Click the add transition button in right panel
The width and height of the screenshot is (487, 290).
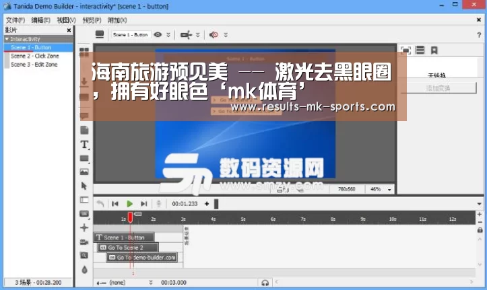point(439,88)
